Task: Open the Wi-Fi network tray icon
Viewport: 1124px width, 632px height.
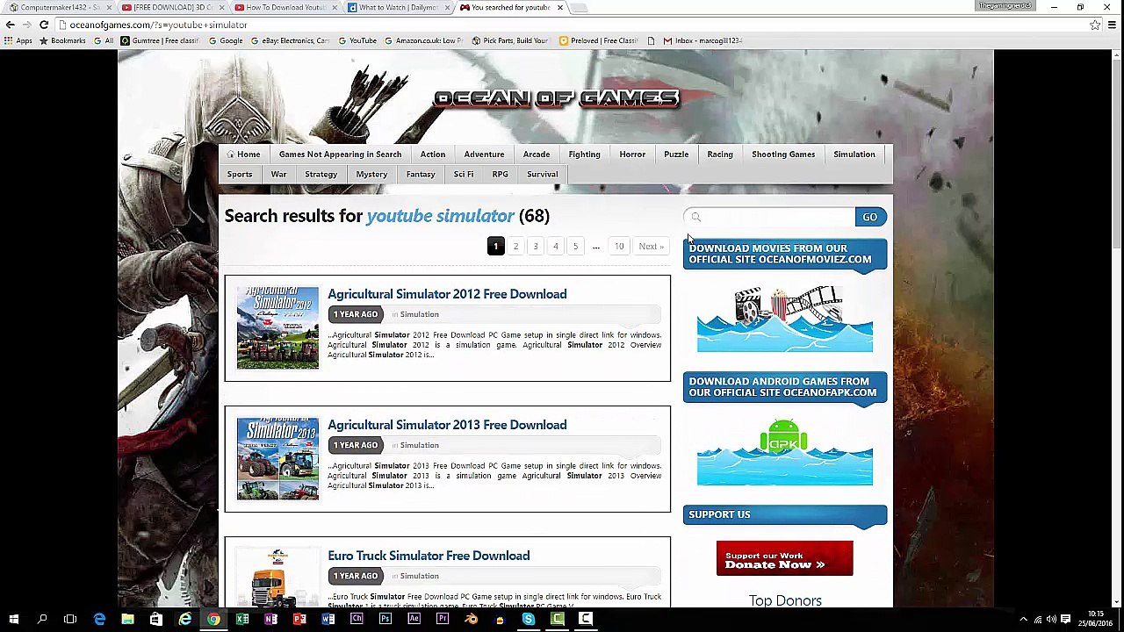Action: coord(1038,620)
